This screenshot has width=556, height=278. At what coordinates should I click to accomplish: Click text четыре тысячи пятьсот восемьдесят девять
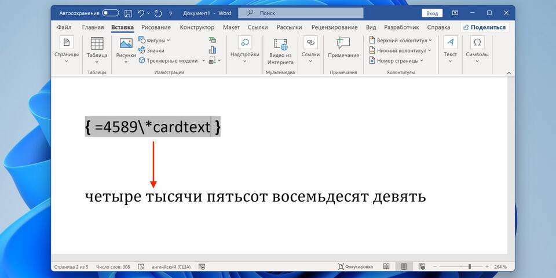pyautogui.click(x=255, y=196)
